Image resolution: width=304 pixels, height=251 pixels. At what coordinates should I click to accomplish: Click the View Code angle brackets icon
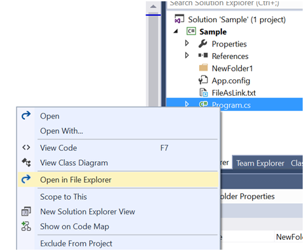point(26,147)
